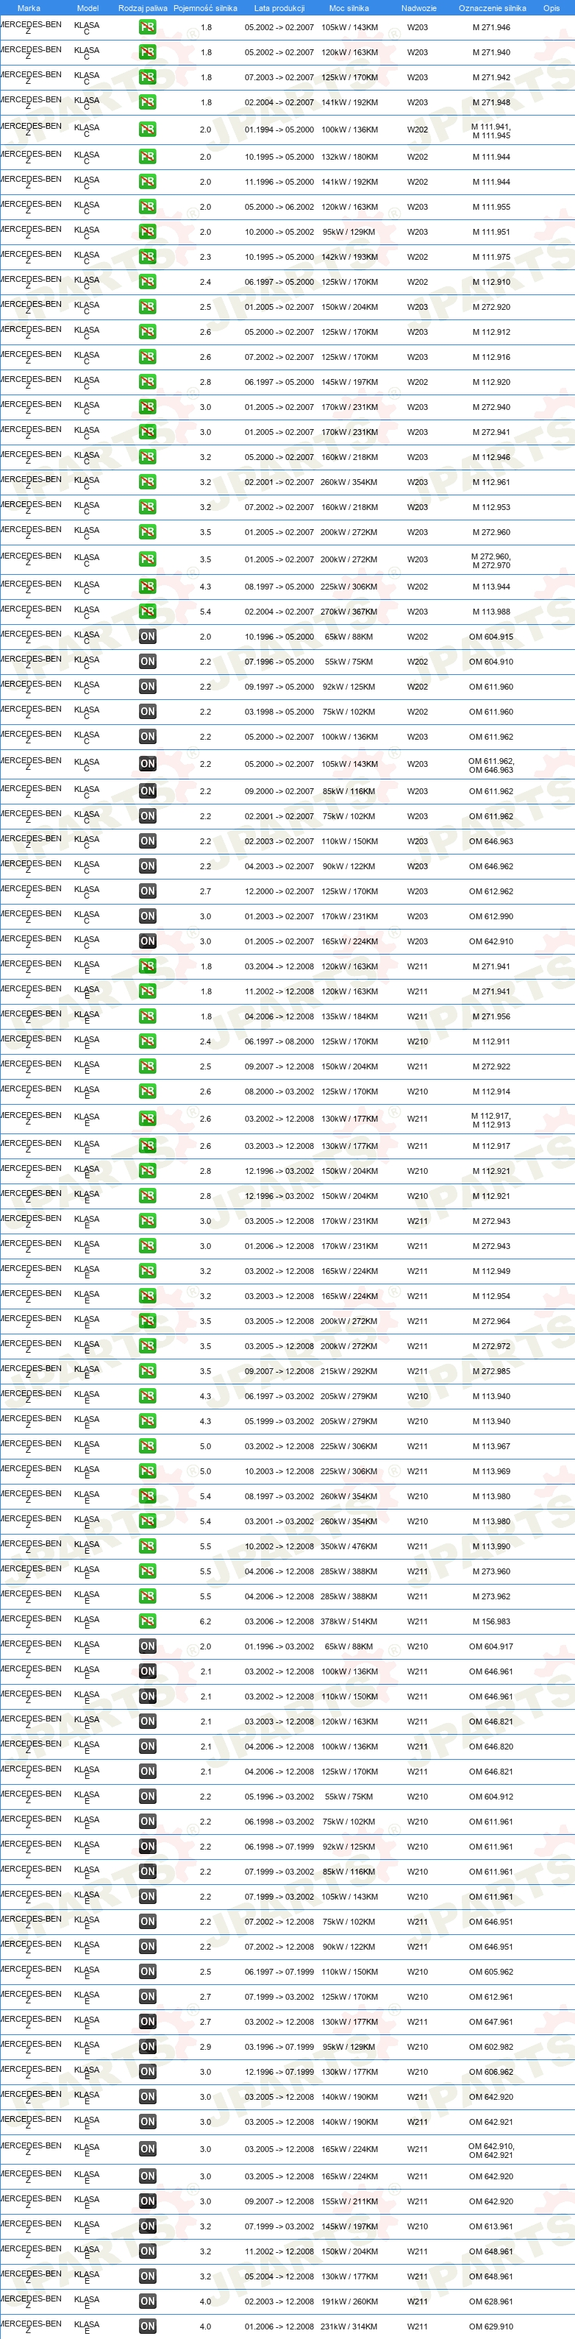Select the PB icon for M 272.985
The image size is (575, 2339).
point(147,1371)
